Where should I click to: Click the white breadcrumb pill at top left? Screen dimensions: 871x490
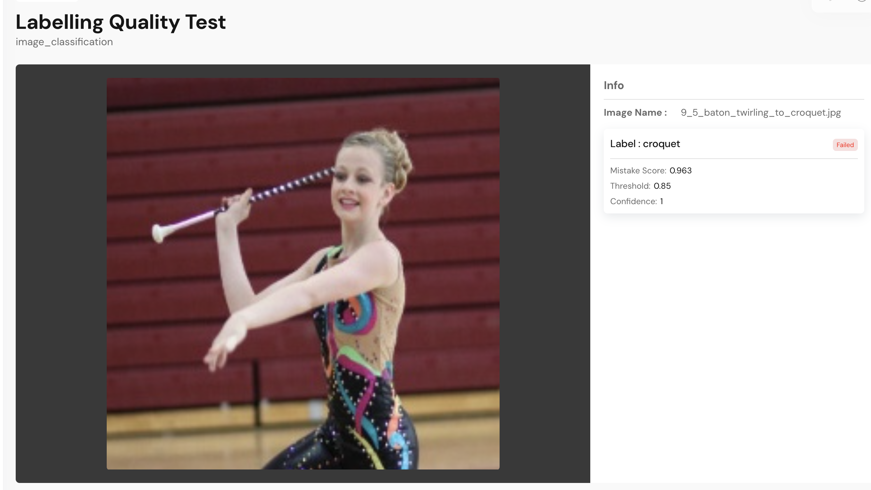click(x=47, y=1)
